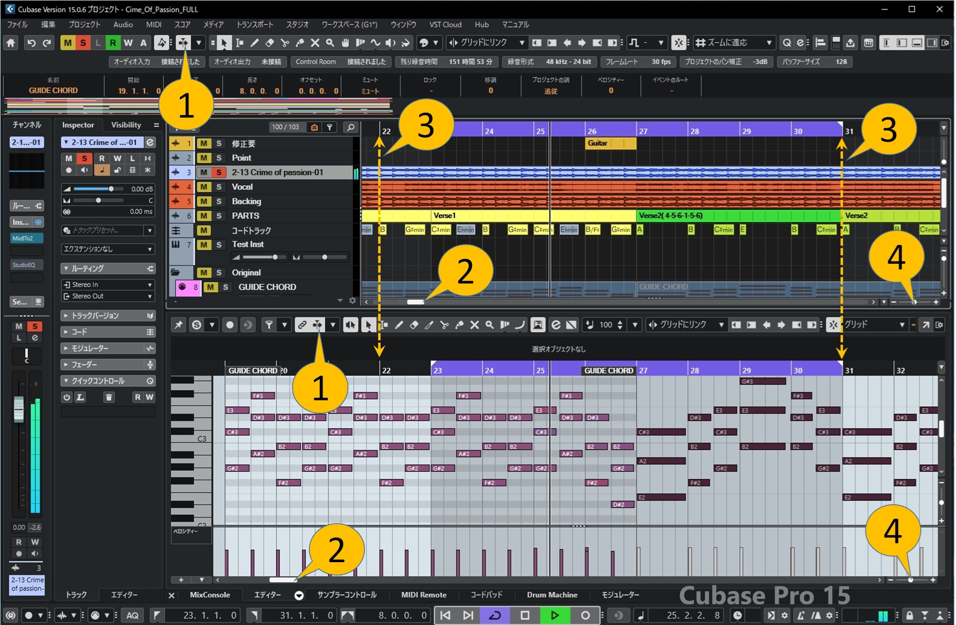Open the MIDI menu
This screenshot has height=625, width=956.
click(153, 25)
